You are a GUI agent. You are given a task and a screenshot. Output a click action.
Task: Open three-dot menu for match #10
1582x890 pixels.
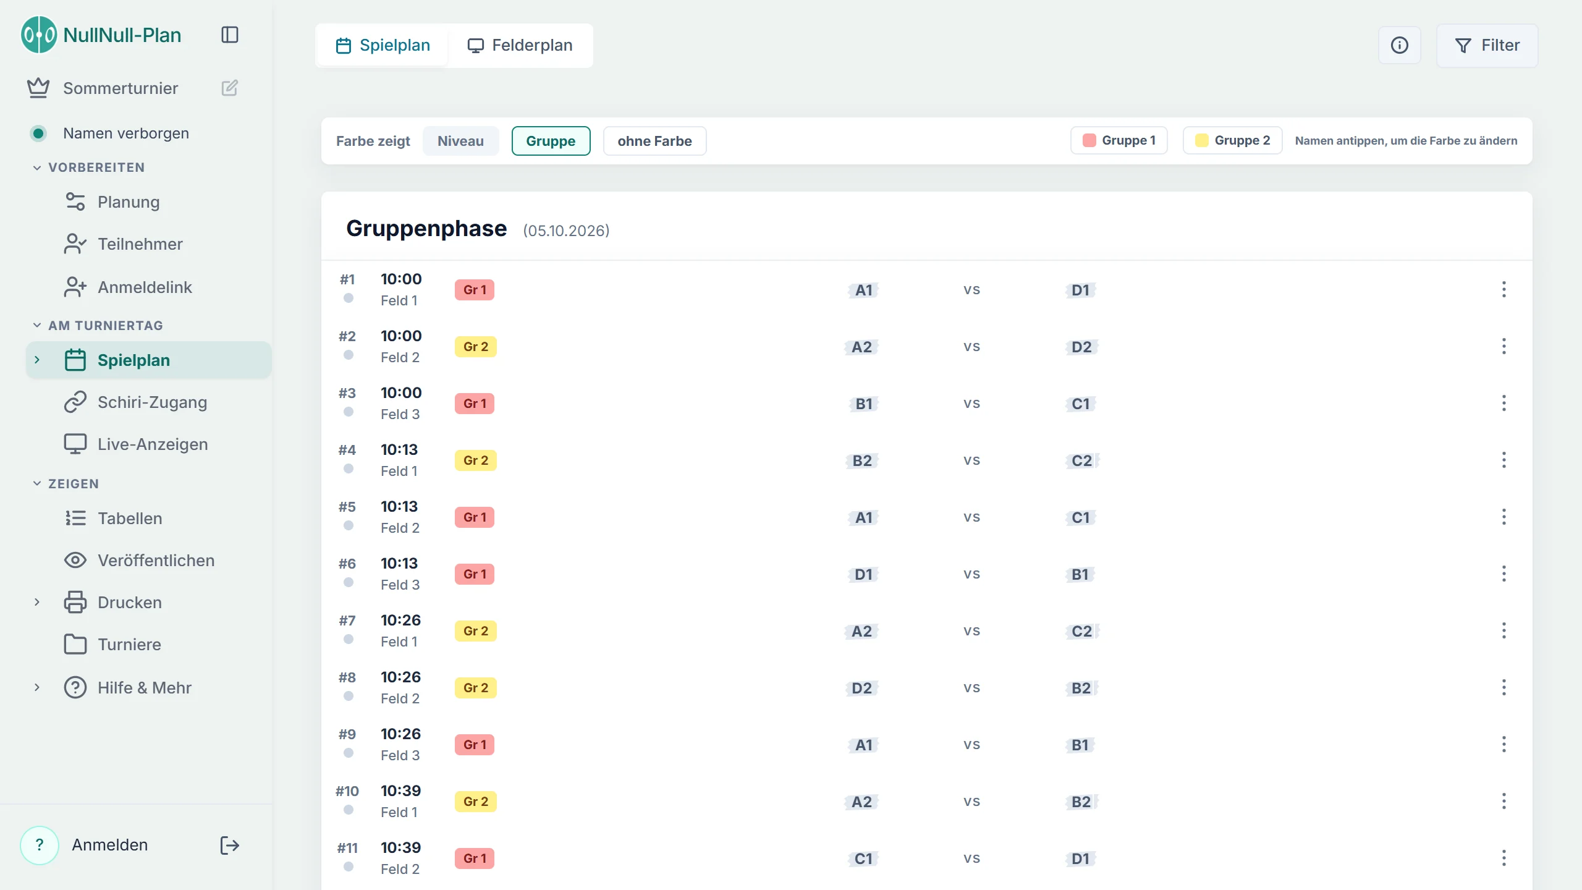1504,801
